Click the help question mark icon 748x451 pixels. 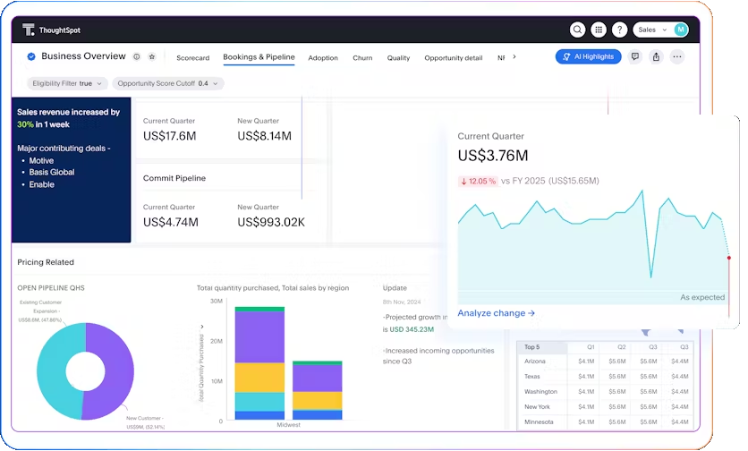pos(620,30)
